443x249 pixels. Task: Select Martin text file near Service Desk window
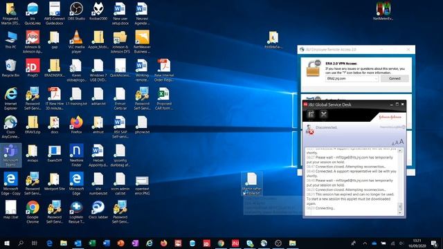(252, 184)
